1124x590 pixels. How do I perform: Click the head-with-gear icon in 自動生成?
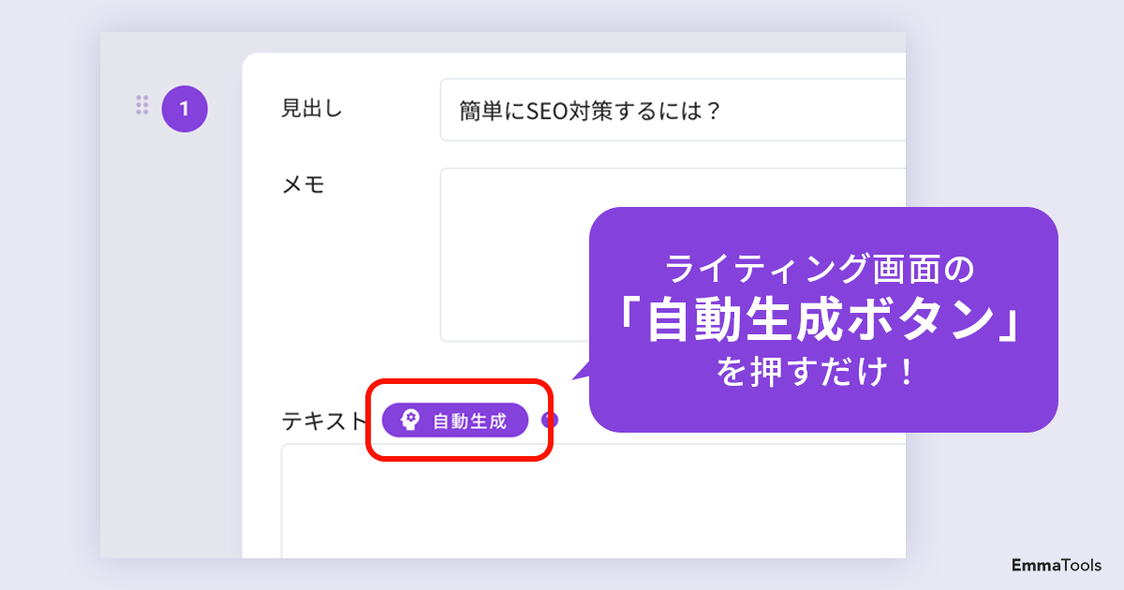click(x=410, y=420)
